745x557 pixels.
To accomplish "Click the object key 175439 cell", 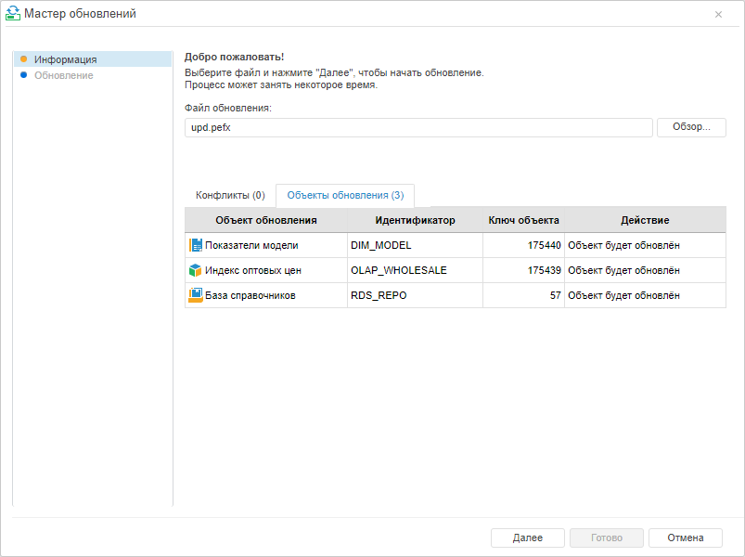I will 523,270.
